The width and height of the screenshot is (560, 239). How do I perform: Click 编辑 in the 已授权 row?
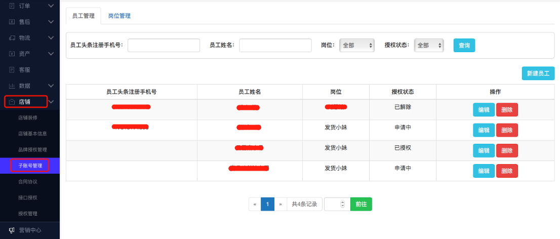click(x=484, y=150)
